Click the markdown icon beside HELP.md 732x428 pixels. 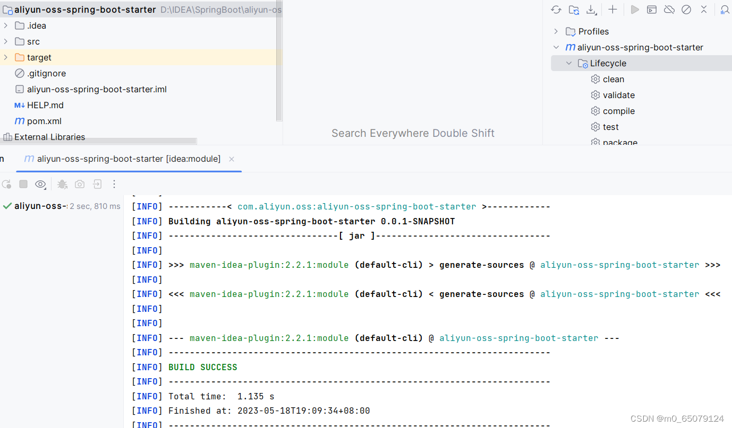(20, 105)
